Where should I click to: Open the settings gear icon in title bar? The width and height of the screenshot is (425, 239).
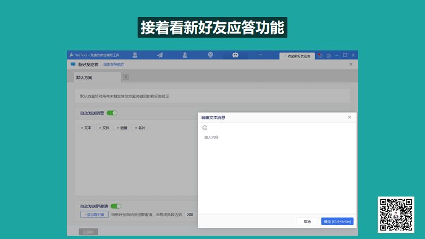(328, 55)
